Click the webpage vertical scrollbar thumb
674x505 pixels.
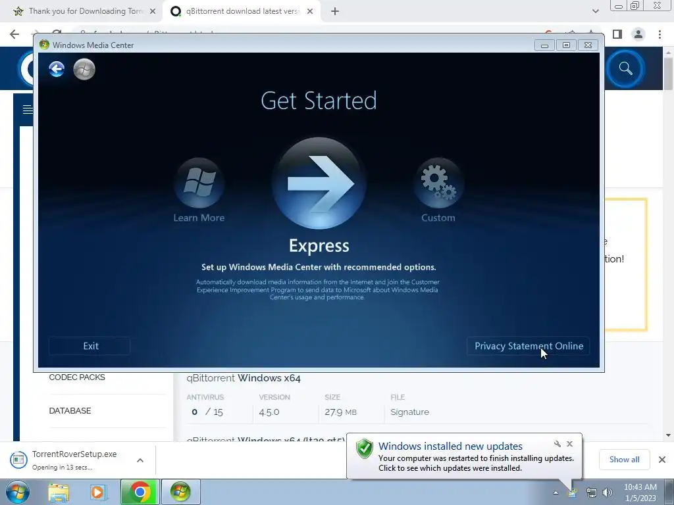point(668,73)
